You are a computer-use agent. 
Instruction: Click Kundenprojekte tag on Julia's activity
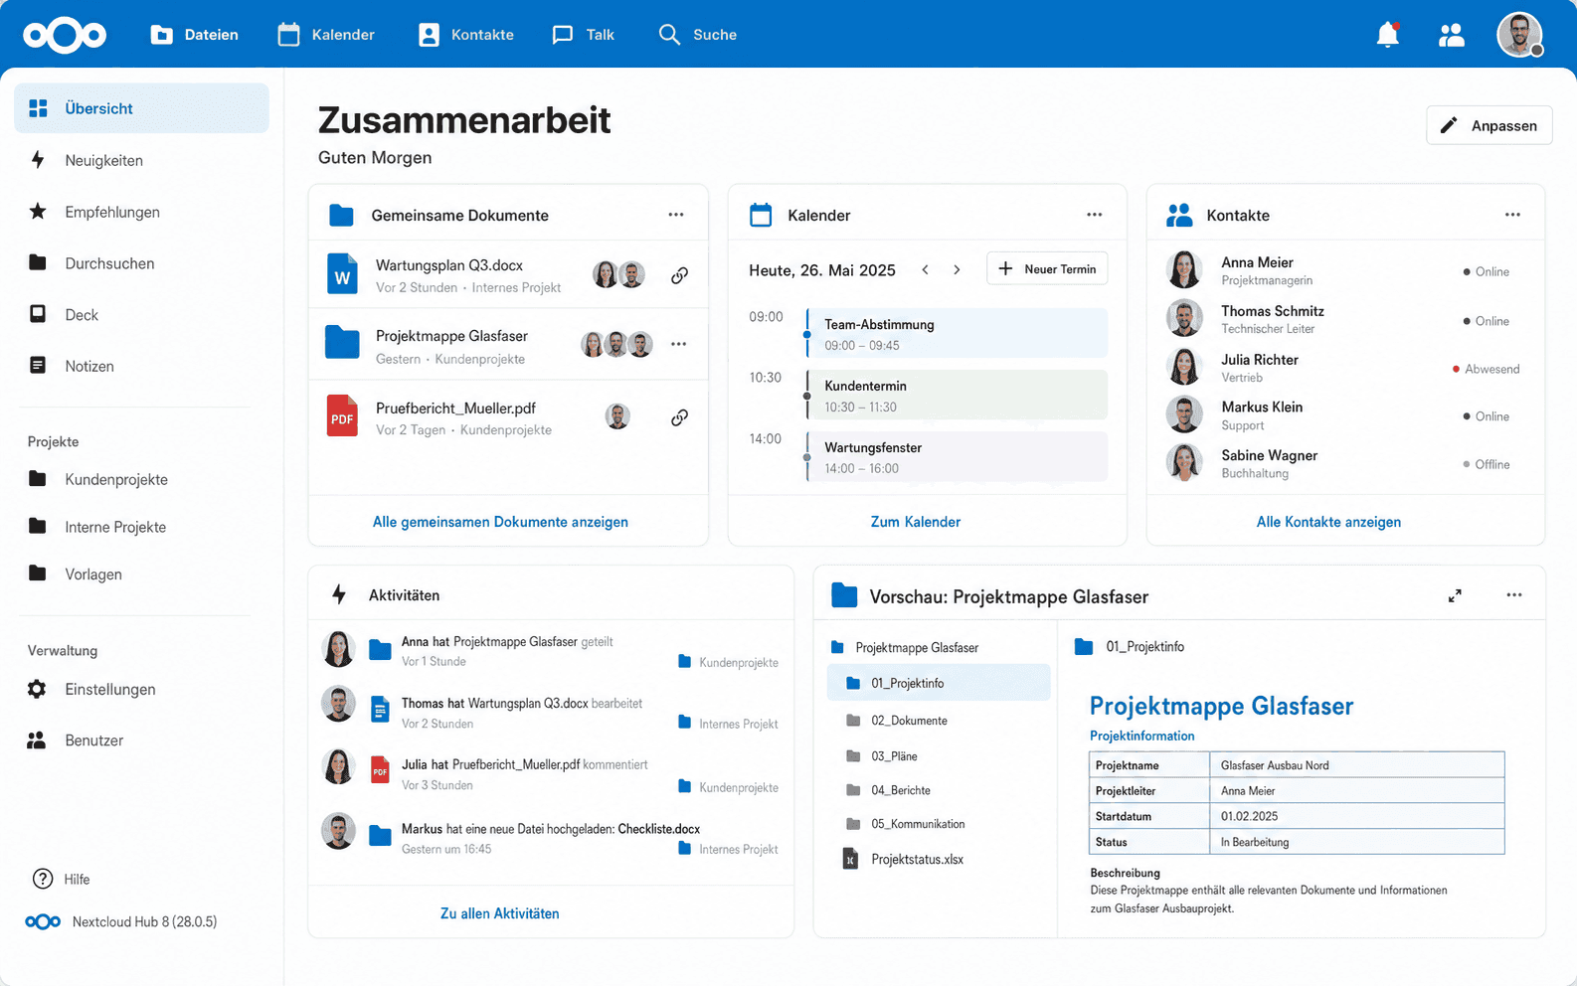[x=728, y=787]
